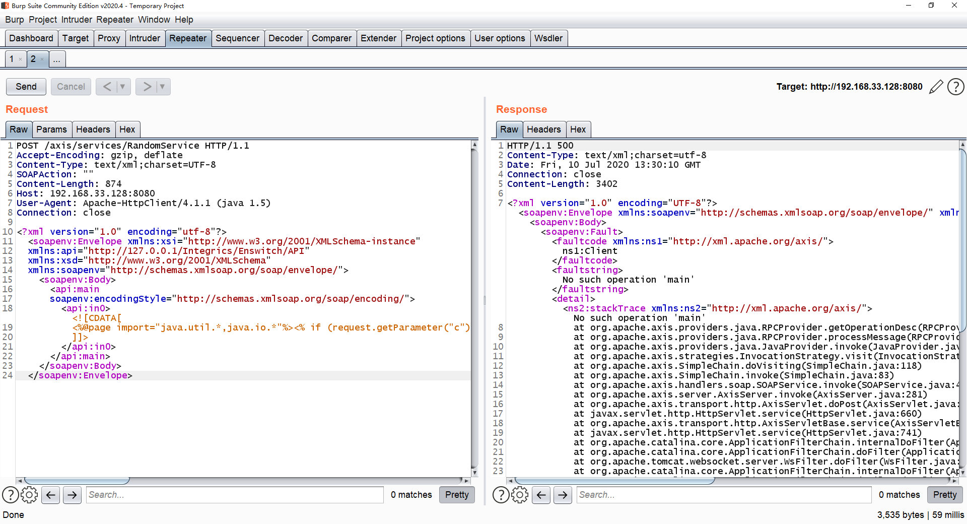Close Repeater tab 1 with x icon
The width and height of the screenshot is (967, 524).
20,59
